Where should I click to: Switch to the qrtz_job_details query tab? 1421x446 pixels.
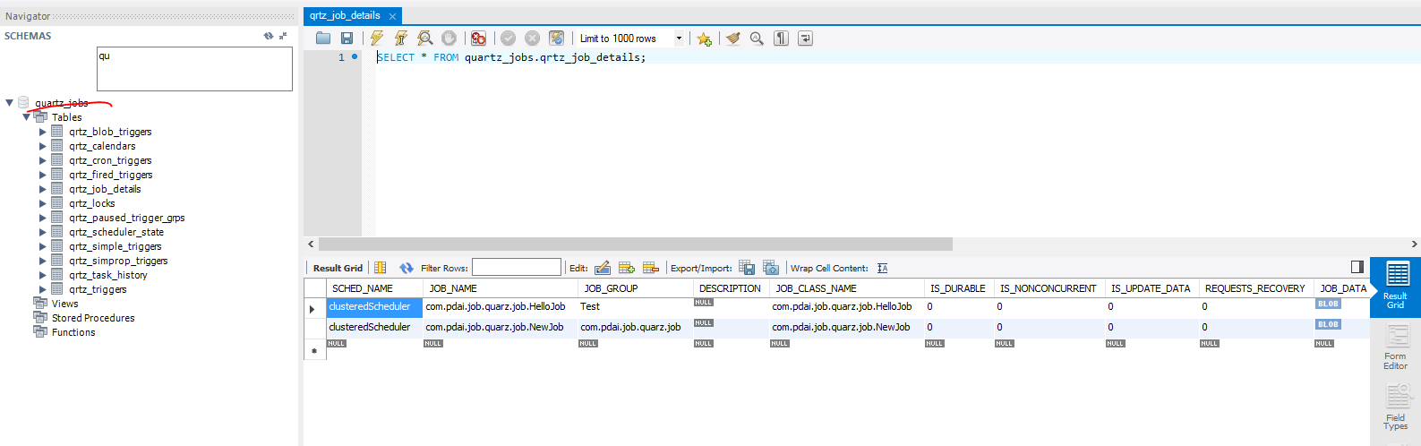(x=345, y=15)
